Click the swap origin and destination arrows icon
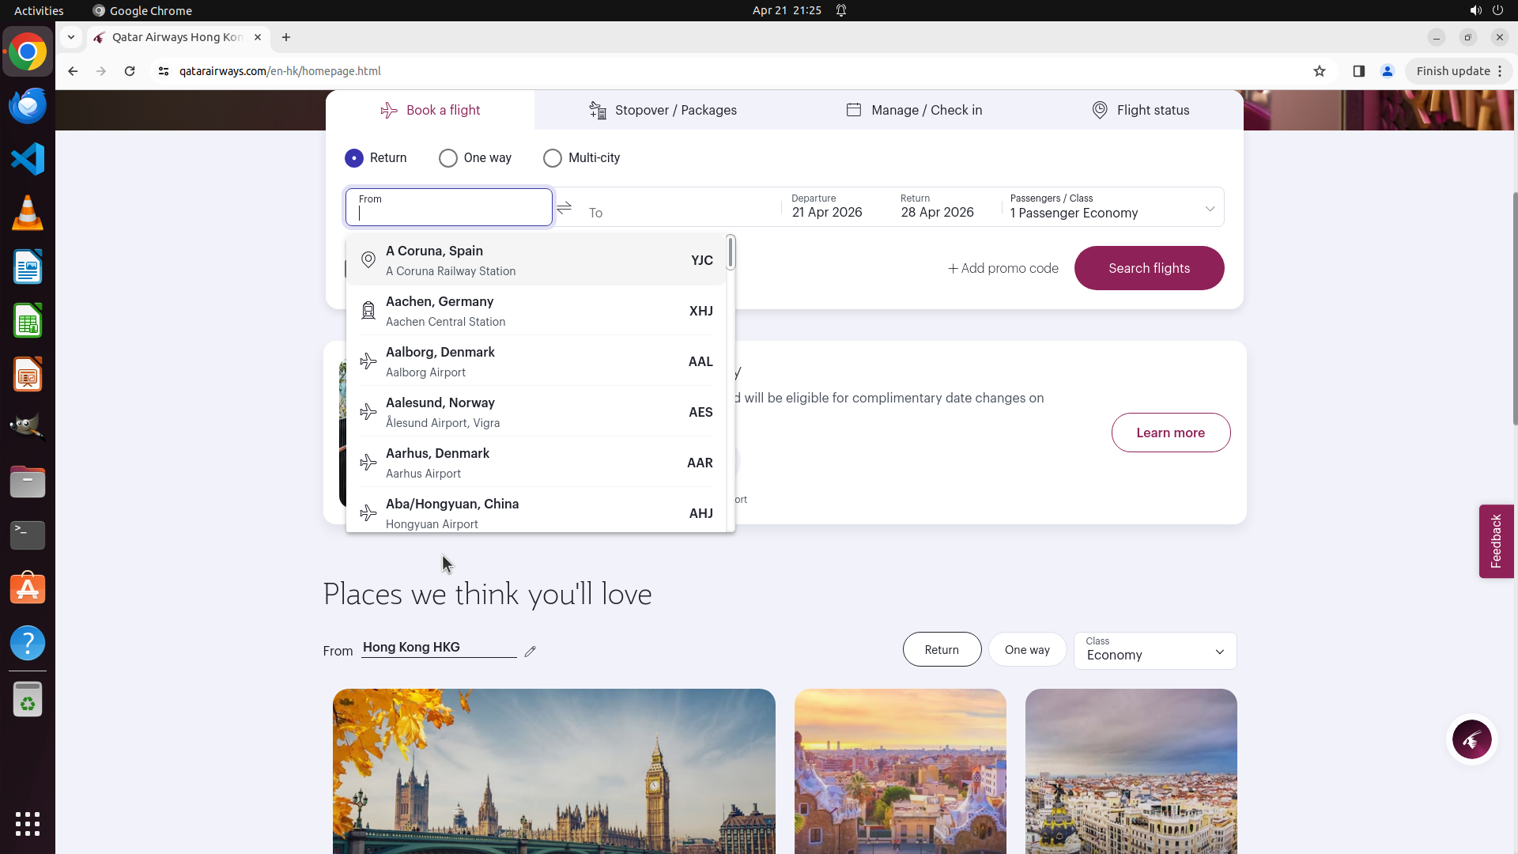 coord(564,208)
